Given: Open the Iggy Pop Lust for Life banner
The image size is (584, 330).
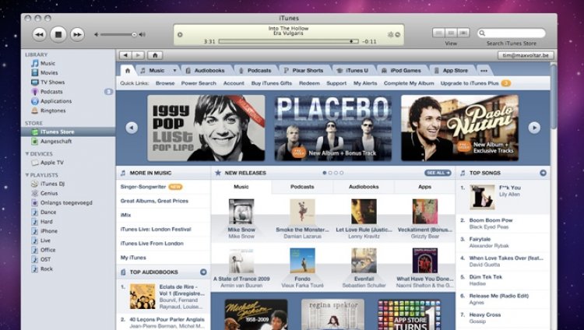Looking at the screenshot, I should tap(206, 128).
